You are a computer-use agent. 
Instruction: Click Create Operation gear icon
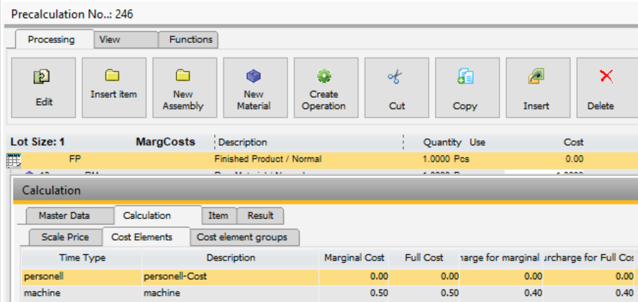point(324,76)
